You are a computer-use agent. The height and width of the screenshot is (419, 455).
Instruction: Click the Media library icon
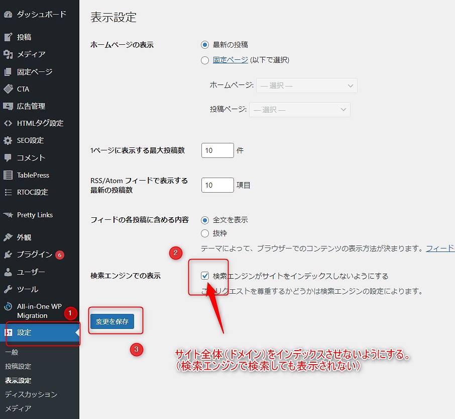(x=8, y=54)
